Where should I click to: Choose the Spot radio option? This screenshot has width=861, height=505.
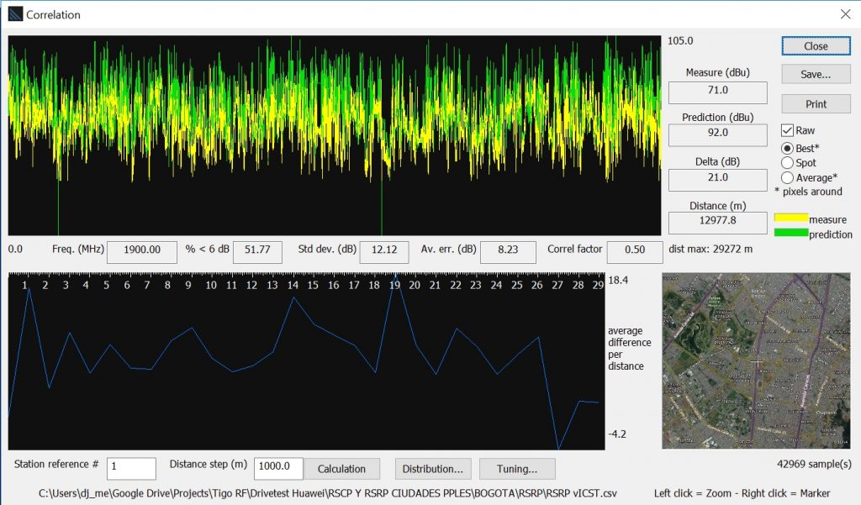tap(788, 162)
